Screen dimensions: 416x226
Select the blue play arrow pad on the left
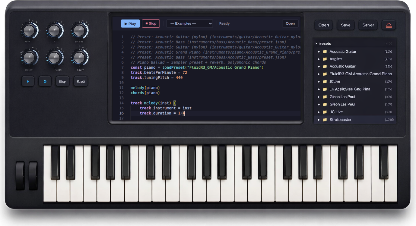pyautogui.click(x=28, y=81)
